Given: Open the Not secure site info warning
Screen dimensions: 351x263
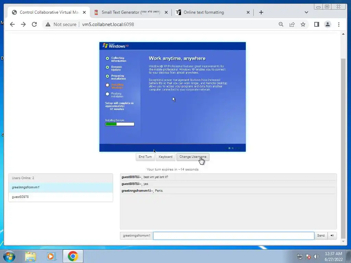Looking at the screenshot, I should (x=61, y=24).
